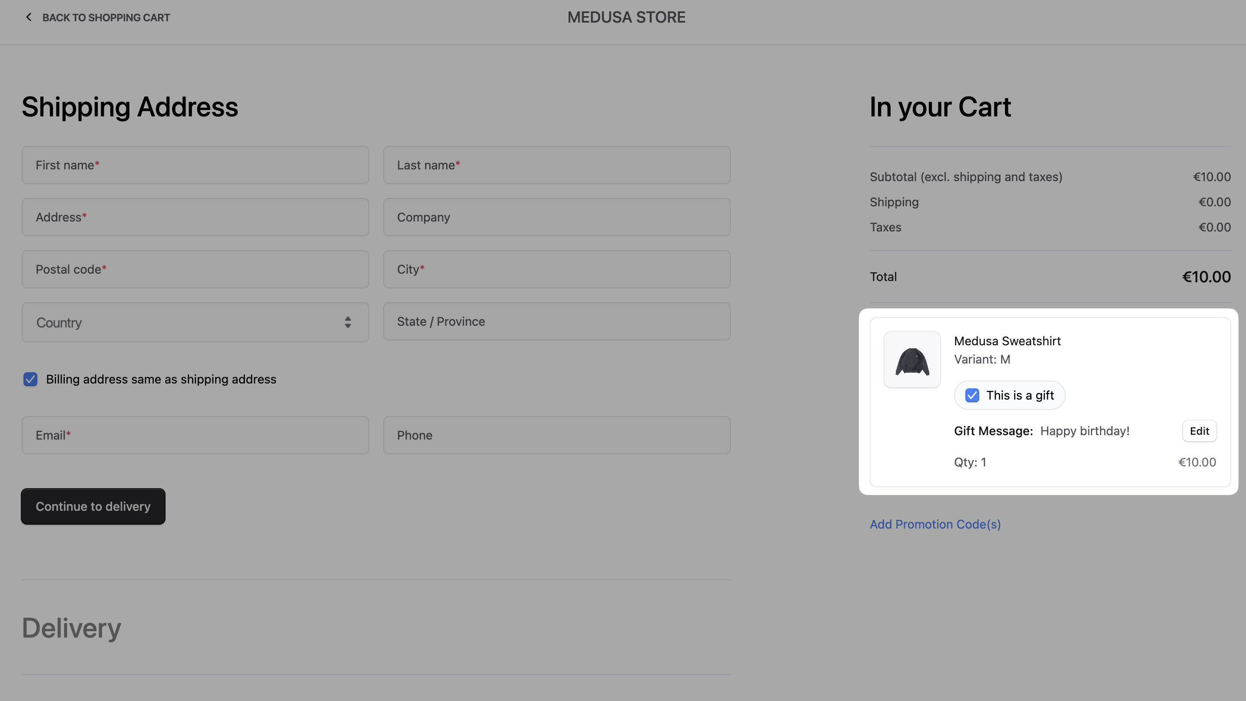This screenshot has width=1246, height=701.
Task: Click the Company input field
Action: tap(556, 217)
